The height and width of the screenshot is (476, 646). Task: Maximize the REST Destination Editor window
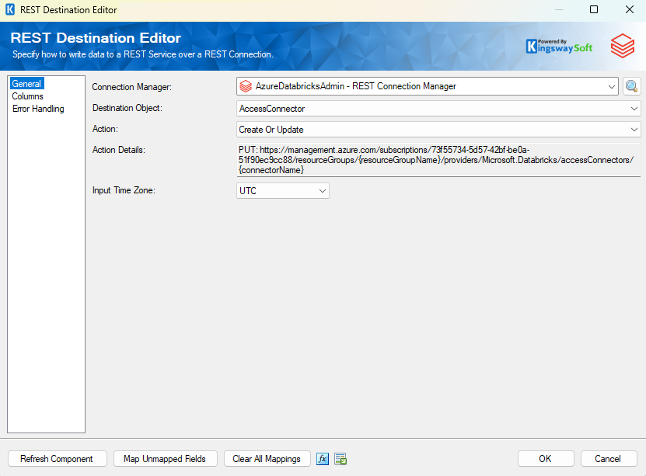pyautogui.click(x=594, y=9)
